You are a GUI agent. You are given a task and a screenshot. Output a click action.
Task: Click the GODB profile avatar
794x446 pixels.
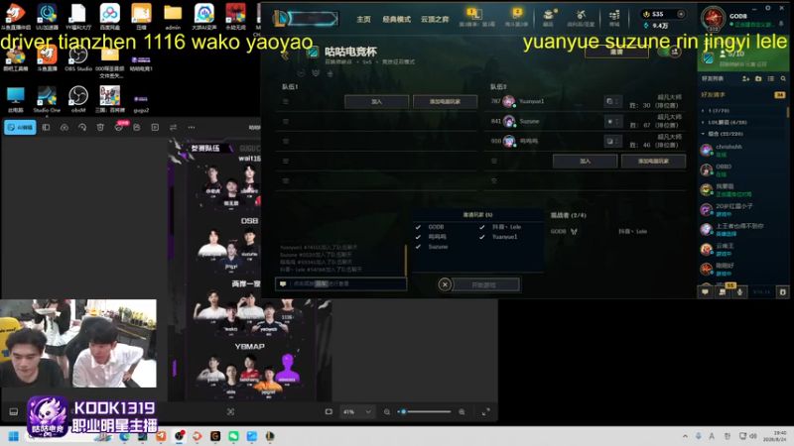pos(713,18)
